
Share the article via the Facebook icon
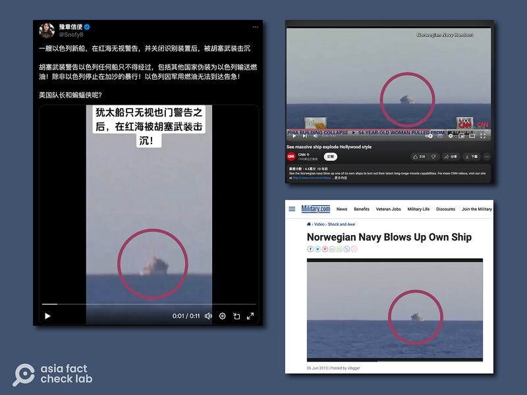click(310, 249)
